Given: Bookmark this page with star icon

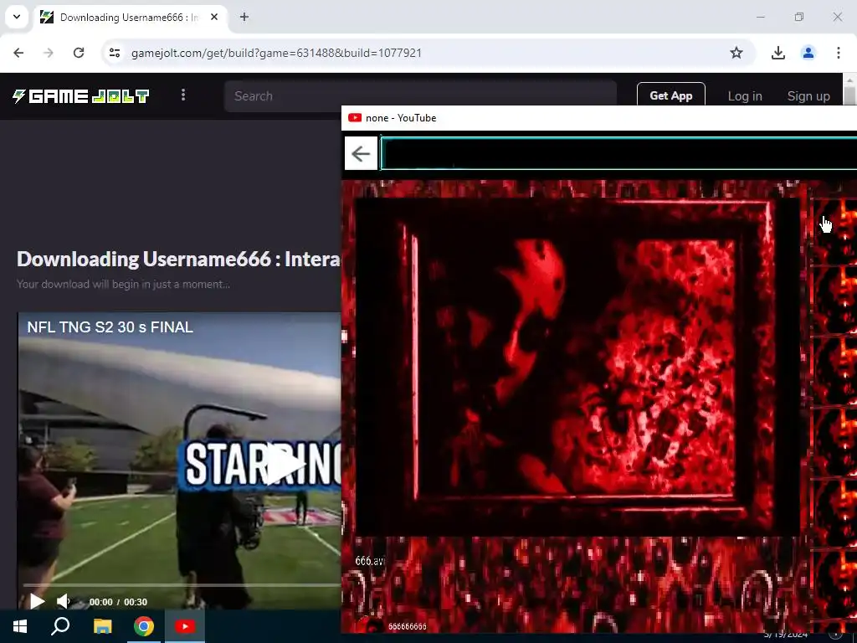Looking at the screenshot, I should [736, 53].
